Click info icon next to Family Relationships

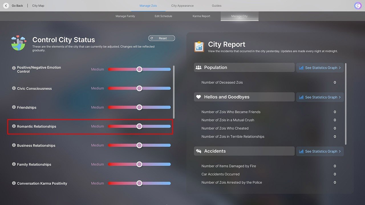14,164
